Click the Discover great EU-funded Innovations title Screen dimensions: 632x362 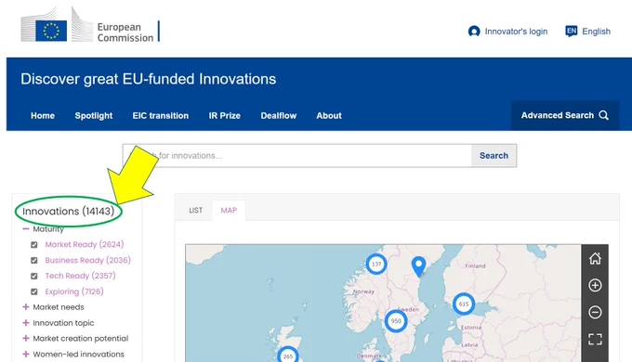149,79
